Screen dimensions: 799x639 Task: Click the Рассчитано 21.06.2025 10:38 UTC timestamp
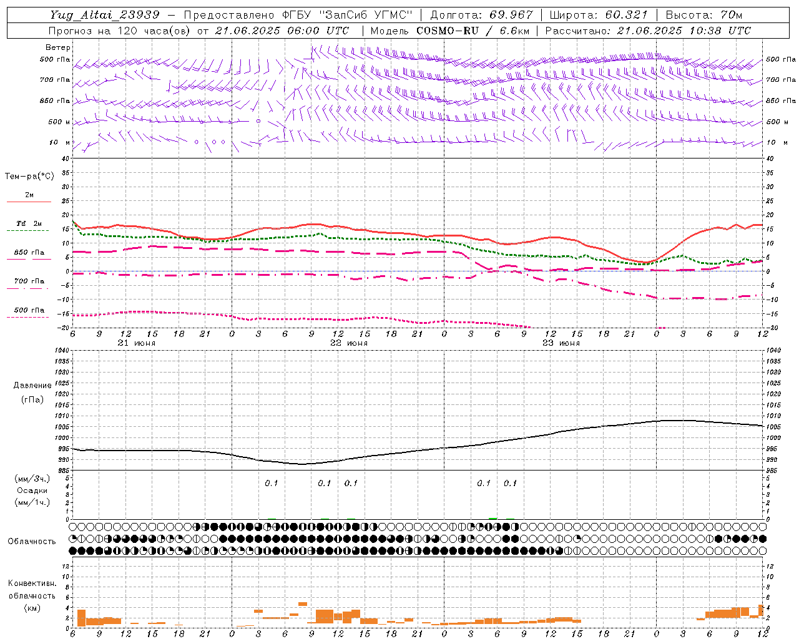[x=648, y=31]
